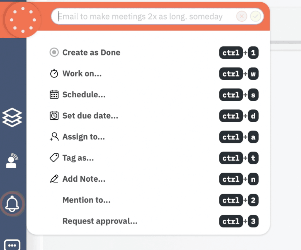Click the stopwatch icon beside Work on
The height and width of the screenshot is (250, 301).
tap(54, 74)
